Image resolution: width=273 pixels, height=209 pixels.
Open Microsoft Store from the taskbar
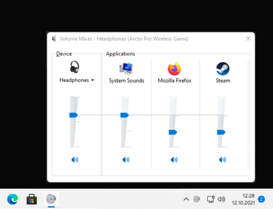tap(32, 199)
